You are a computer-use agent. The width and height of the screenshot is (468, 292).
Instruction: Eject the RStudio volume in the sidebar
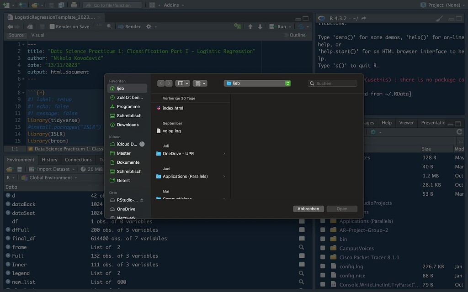[x=142, y=200]
